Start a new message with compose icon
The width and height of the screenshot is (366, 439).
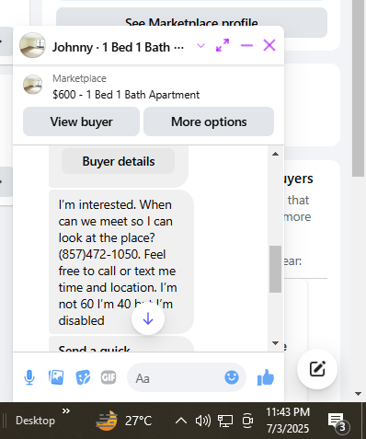317,369
